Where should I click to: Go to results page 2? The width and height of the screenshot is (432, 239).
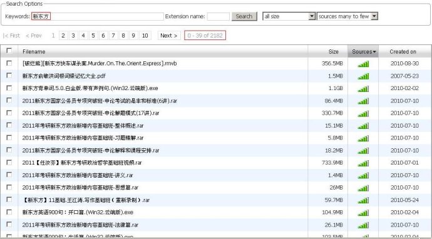pyautogui.click(x=63, y=36)
